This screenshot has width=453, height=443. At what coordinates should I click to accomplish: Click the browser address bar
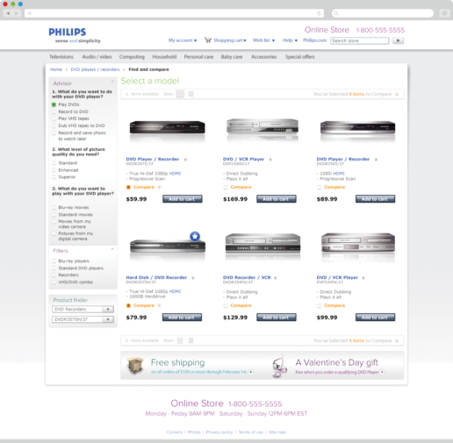[174, 13]
